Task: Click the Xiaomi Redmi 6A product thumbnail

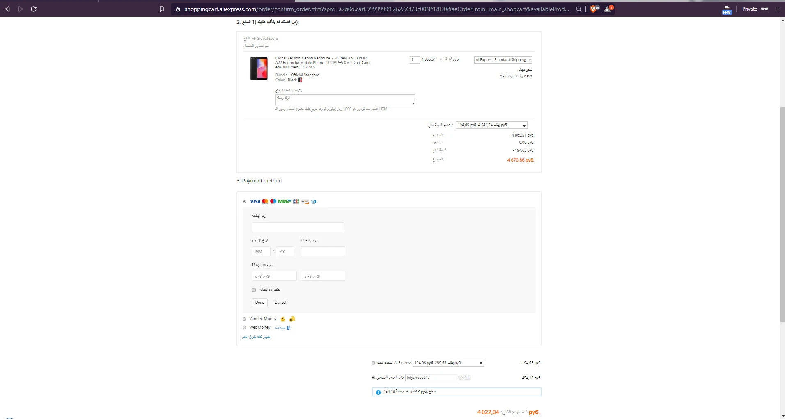Action: coord(259,68)
